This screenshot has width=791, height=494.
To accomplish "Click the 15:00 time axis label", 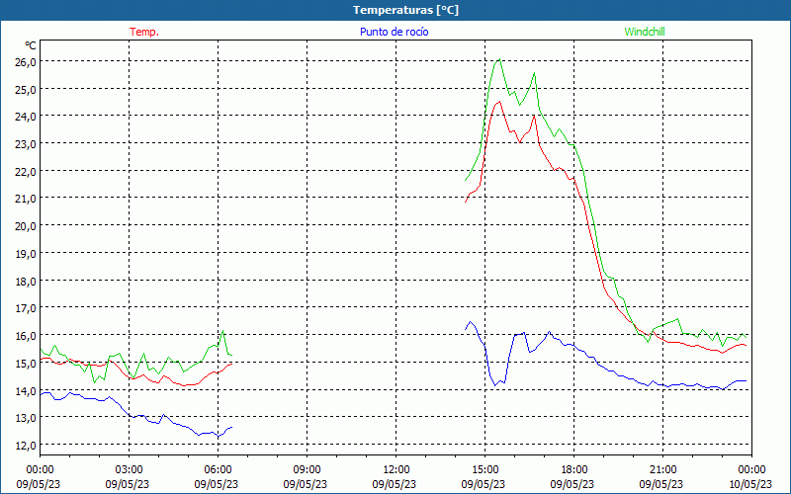I will [x=484, y=470].
